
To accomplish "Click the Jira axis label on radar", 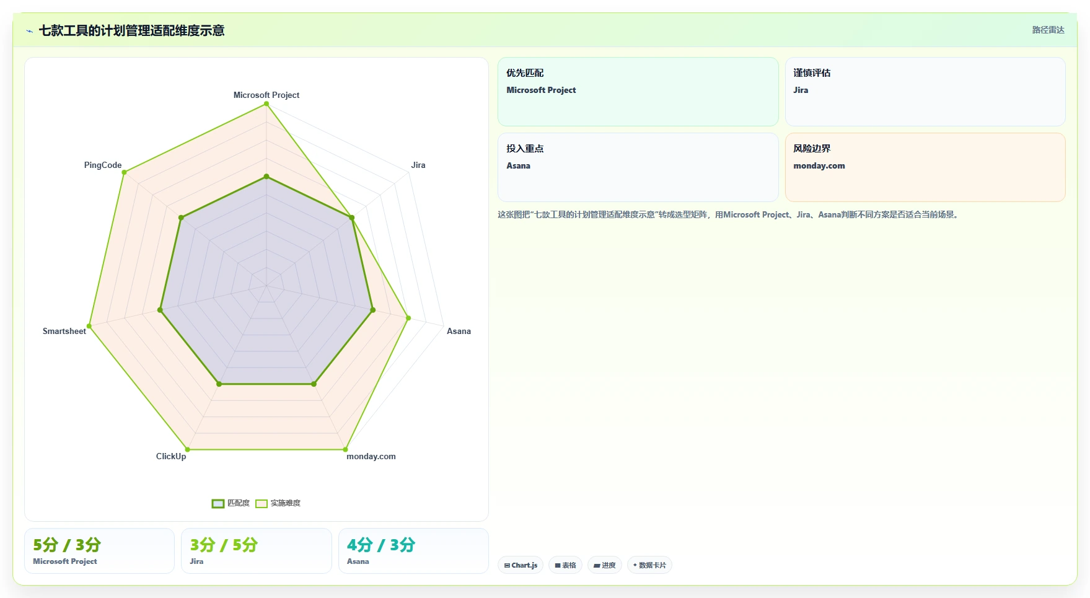I will [418, 165].
